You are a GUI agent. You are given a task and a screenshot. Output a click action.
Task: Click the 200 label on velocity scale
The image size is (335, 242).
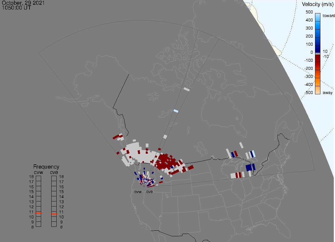click(309, 36)
